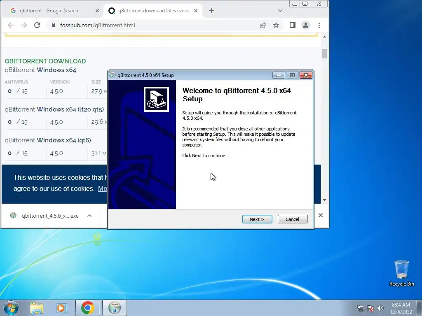
Task: Click the taskbar clock 8:04 AM
Action: [401, 308]
